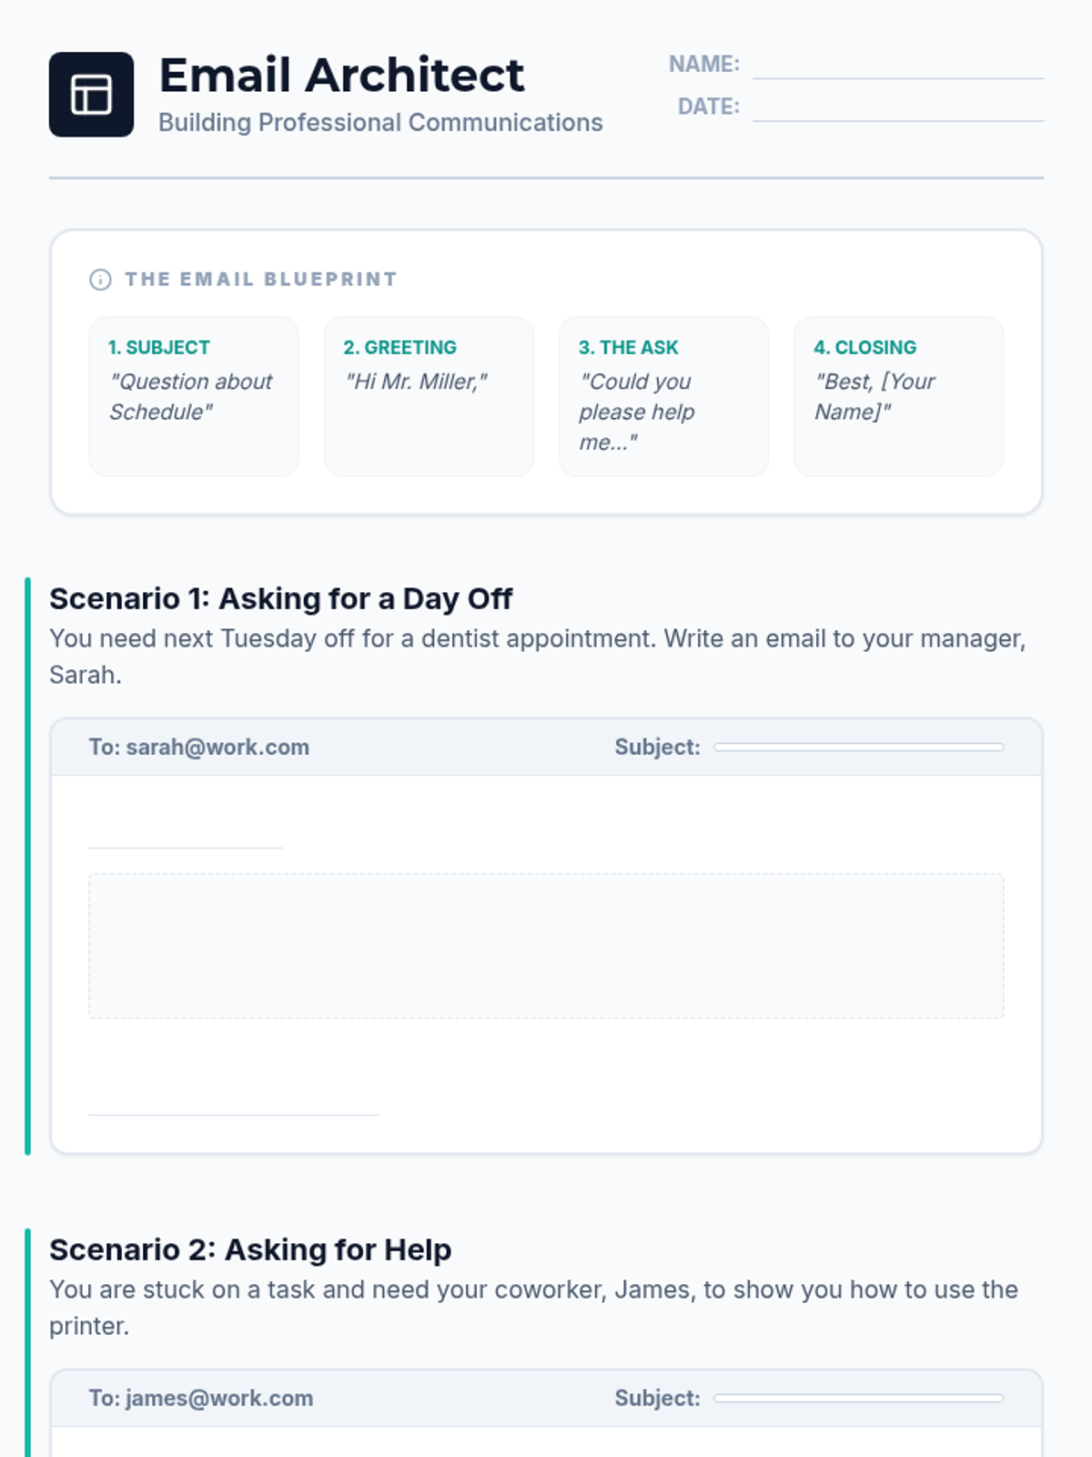This screenshot has height=1457, width=1092.
Task: Click the dashed email body box
Action: pyautogui.click(x=546, y=945)
